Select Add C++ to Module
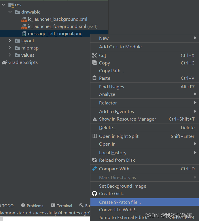The height and width of the screenshot is (221, 199). click(144, 47)
